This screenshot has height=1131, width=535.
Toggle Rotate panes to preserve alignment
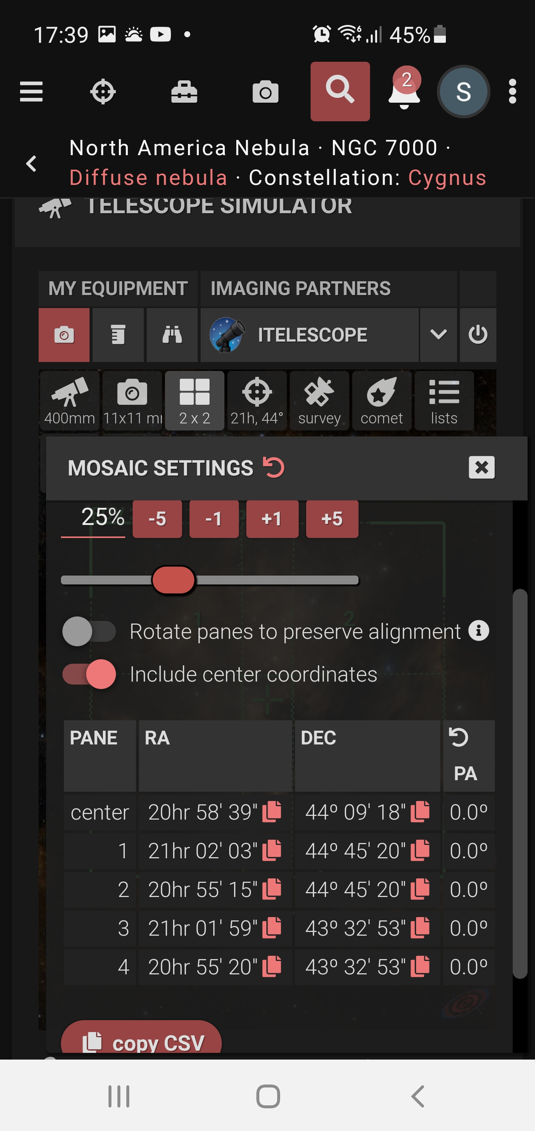pos(89,631)
